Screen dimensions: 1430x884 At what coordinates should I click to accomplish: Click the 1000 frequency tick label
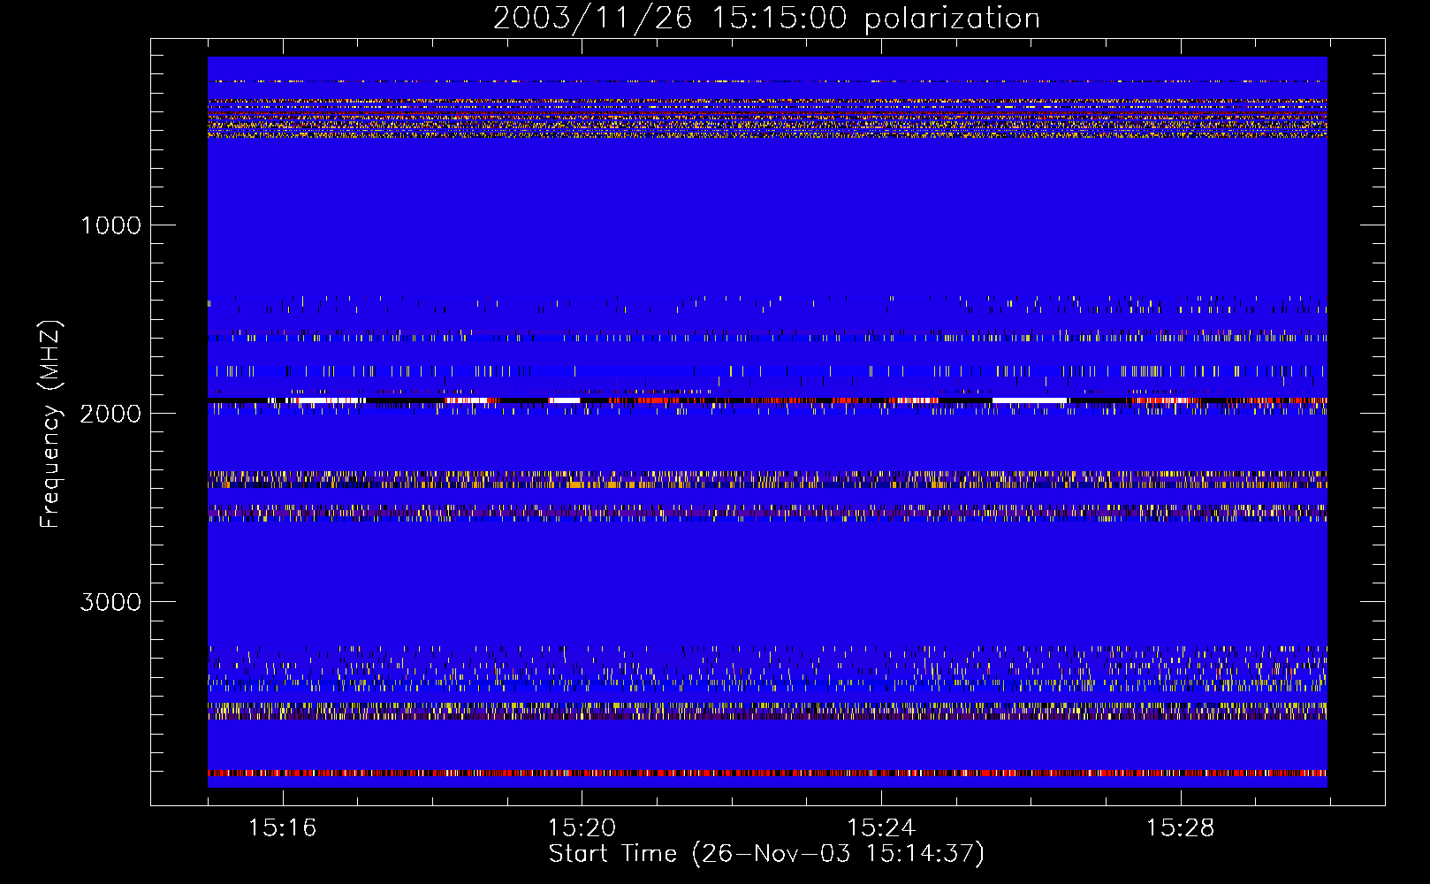tap(110, 225)
